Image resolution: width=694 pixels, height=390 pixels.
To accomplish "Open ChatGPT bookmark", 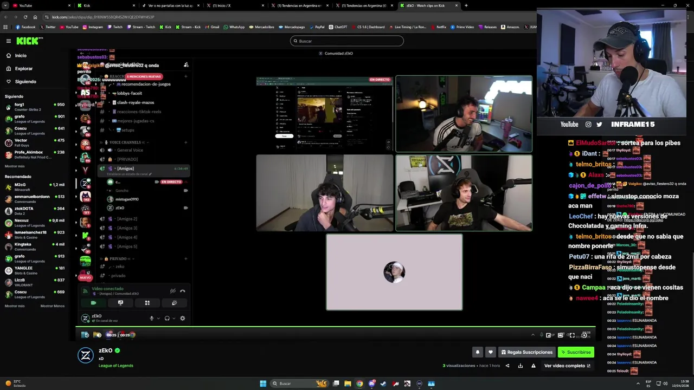I will click(x=338, y=27).
